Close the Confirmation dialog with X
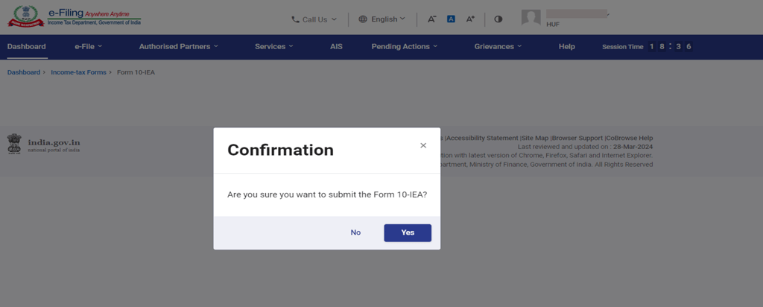Image resolution: width=763 pixels, height=307 pixels. [x=423, y=145]
